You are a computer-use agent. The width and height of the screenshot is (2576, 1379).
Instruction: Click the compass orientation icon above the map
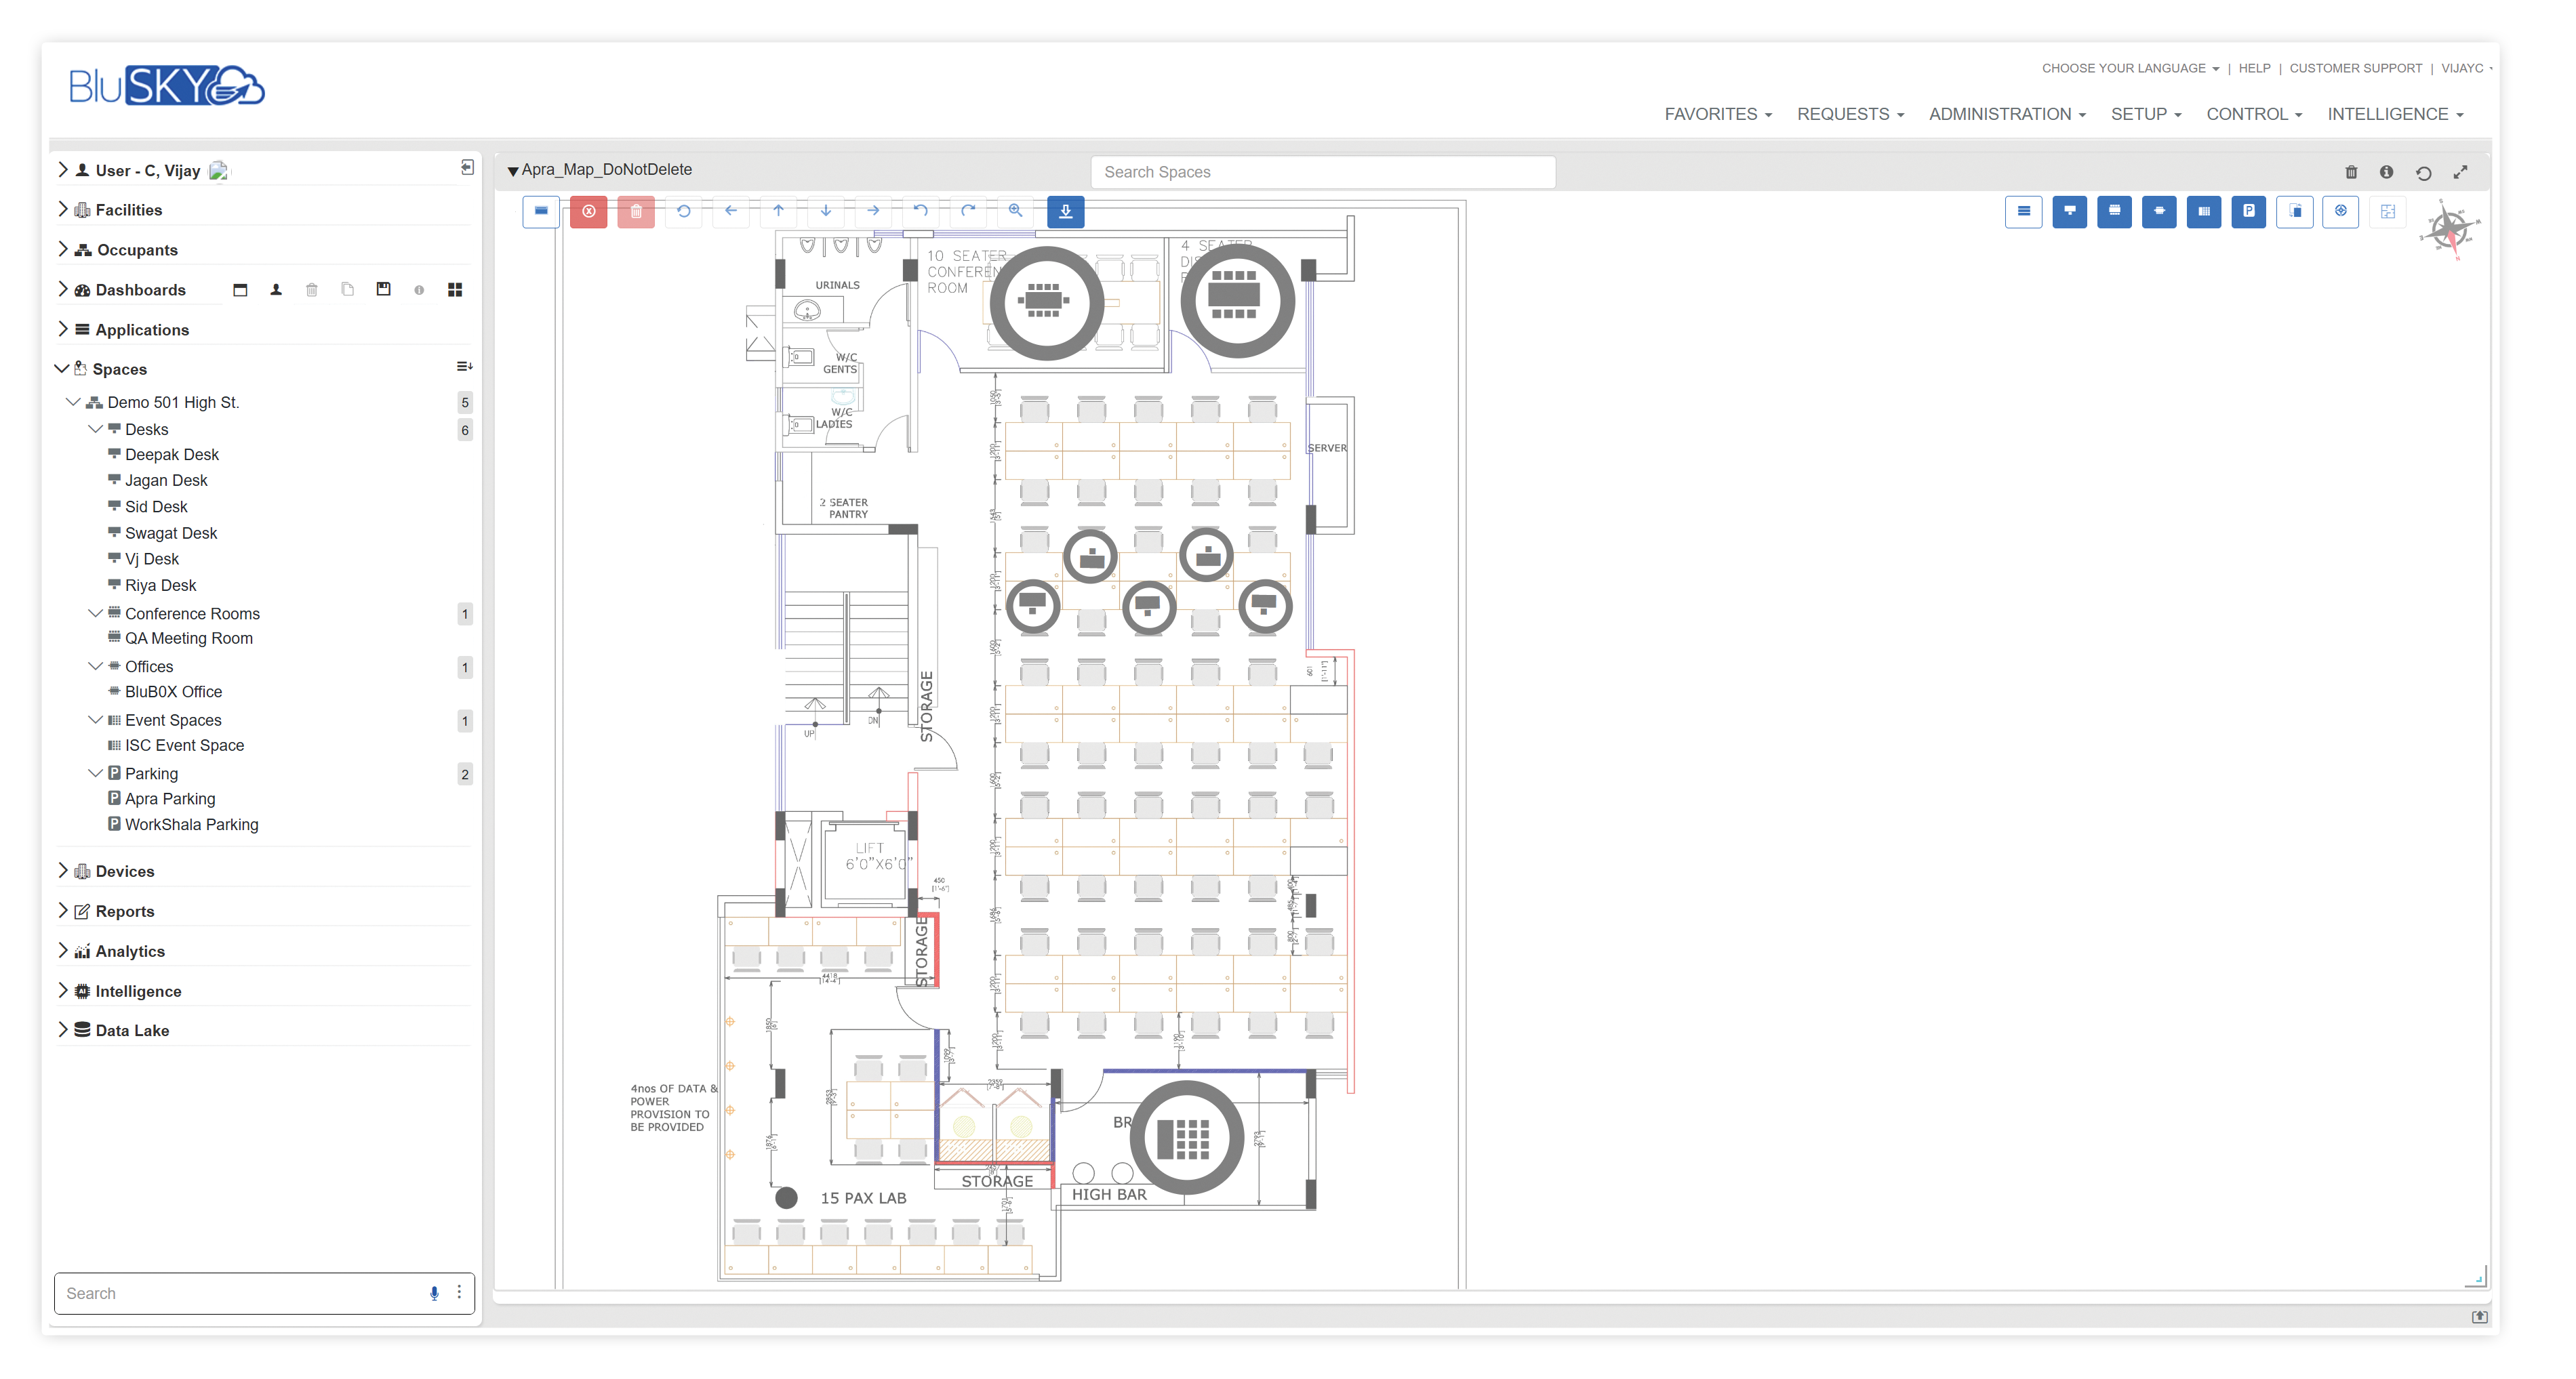coord(2449,228)
